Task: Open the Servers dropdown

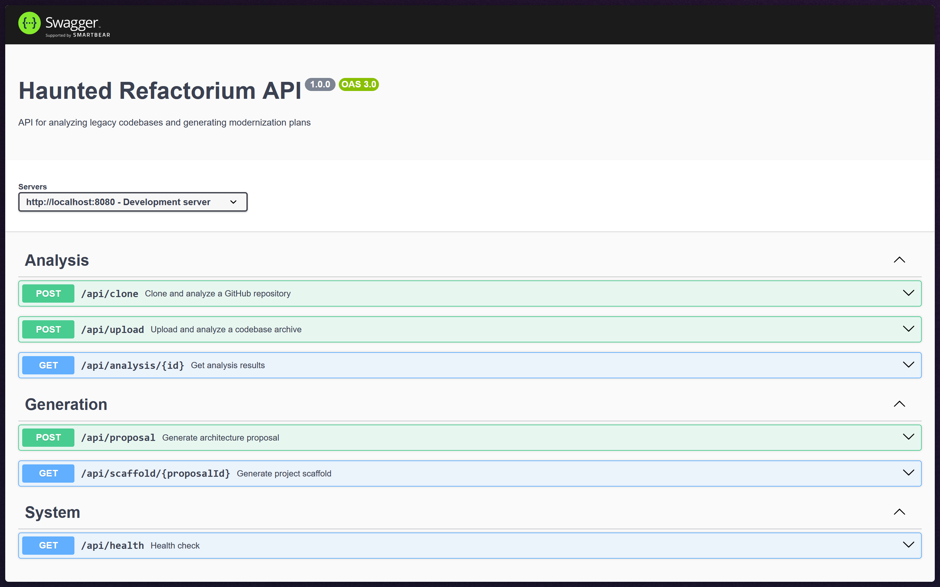Action: (x=133, y=202)
